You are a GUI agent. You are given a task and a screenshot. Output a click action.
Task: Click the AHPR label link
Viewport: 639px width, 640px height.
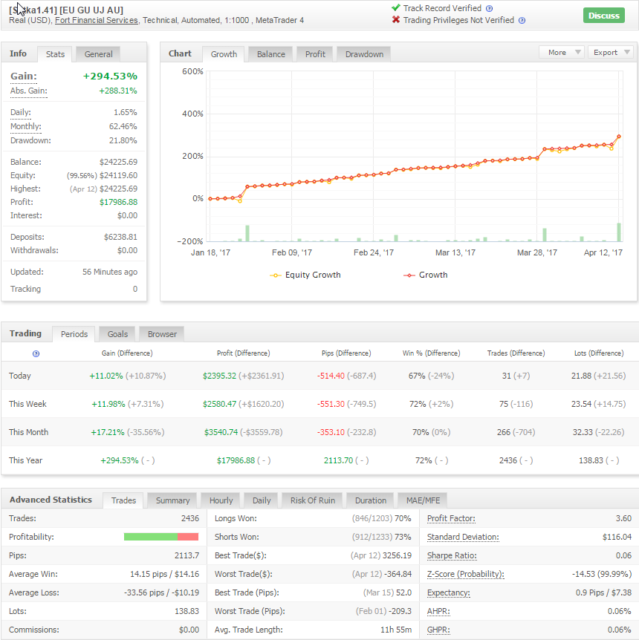click(x=438, y=612)
